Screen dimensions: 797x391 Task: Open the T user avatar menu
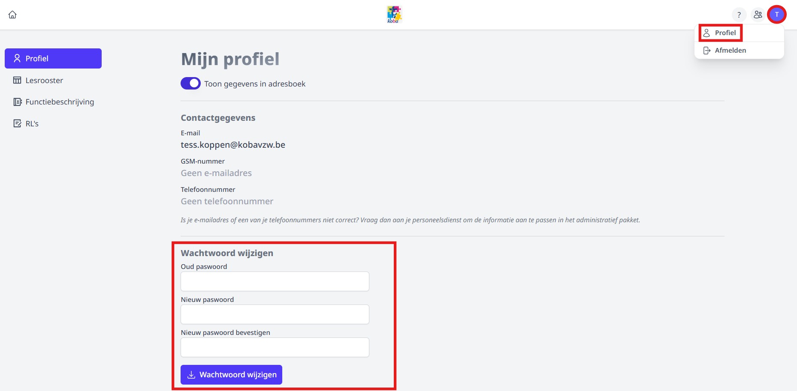tap(776, 15)
